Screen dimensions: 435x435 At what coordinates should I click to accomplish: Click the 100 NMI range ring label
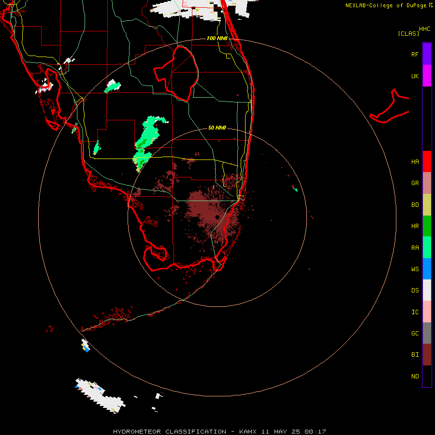click(217, 38)
